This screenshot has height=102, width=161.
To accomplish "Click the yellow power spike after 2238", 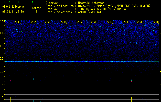I will pyautogui.click(x=131, y=99).
